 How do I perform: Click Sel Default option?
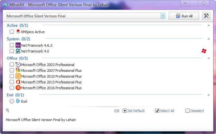(134, 111)
